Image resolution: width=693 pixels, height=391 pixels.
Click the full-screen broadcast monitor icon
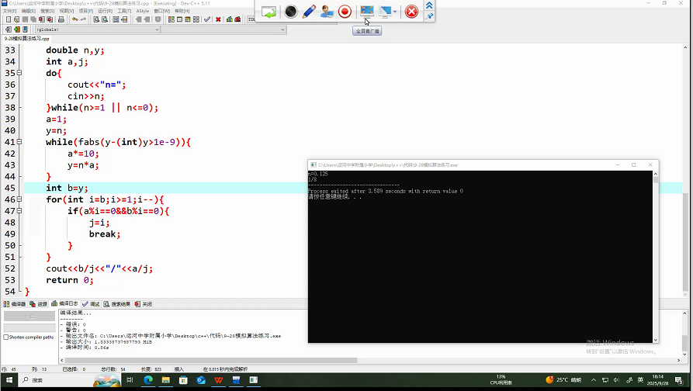[367, 12]
